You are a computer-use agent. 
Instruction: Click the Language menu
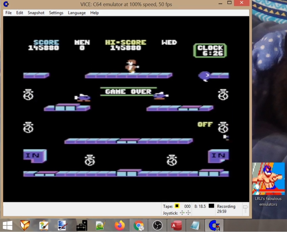click(x=77, y=13)
